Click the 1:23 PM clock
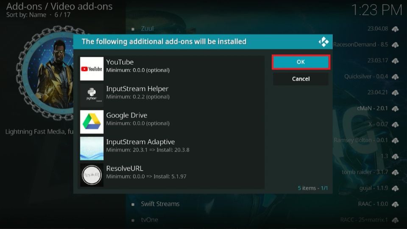The image size is (407, 229). pos(376,10)
